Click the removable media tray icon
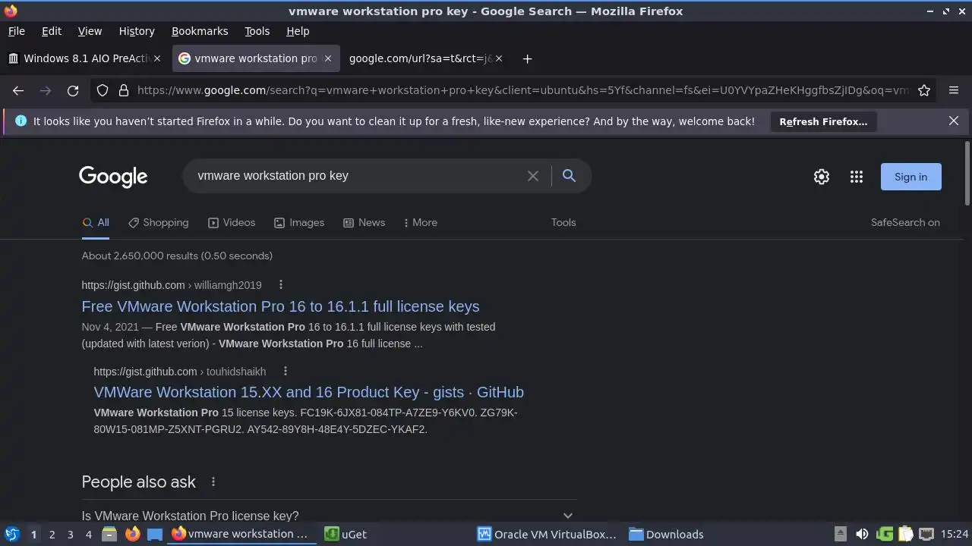 pos(840,534)
